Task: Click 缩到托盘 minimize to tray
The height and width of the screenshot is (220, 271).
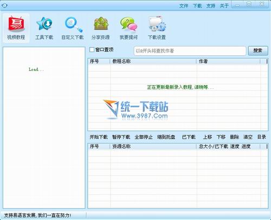Action: click(x=166, y=137)
